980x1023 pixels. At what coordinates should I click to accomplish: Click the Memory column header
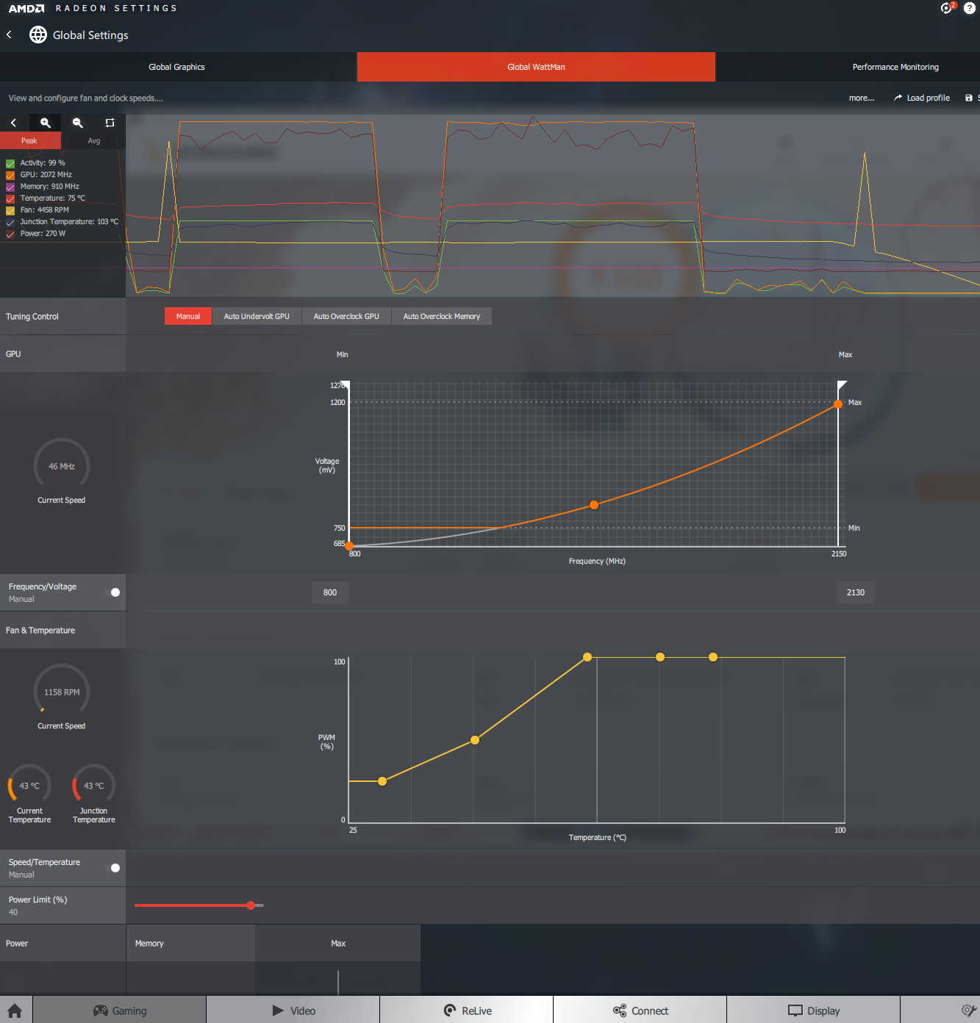(149, 943)
